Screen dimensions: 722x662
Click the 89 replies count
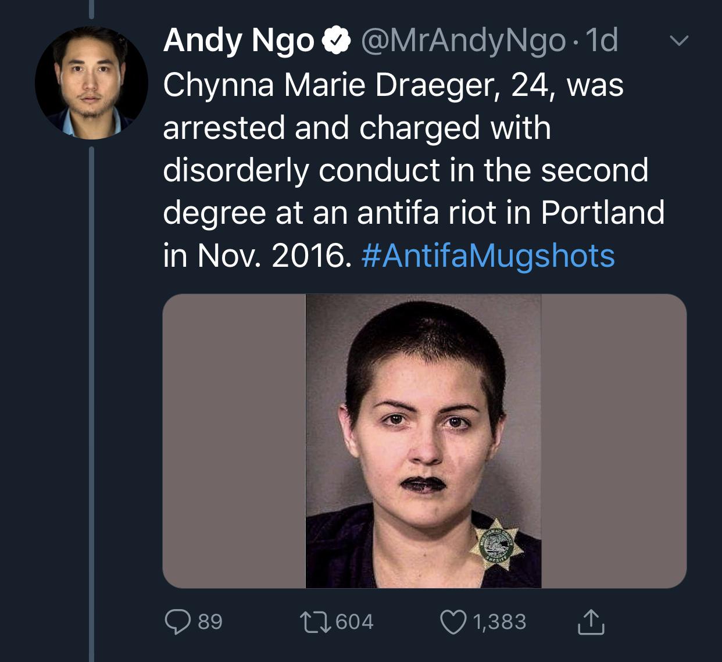coord(210,621)
